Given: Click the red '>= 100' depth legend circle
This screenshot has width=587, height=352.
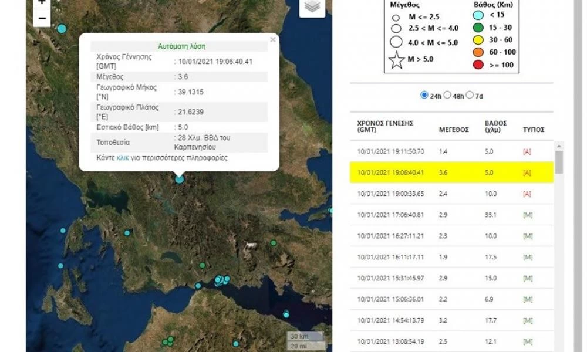Looking at the screenshot, I should tap(478, 65).
